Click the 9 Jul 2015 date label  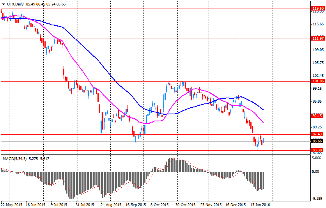[59, 205]
